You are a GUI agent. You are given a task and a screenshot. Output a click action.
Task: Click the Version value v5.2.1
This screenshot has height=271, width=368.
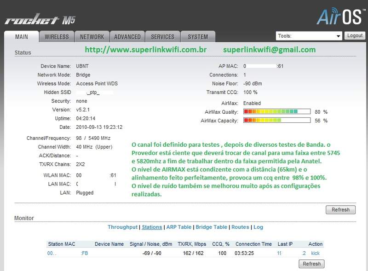coord(83,110)
